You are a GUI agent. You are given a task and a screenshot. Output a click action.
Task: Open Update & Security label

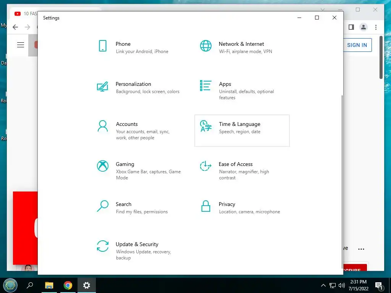click(x=137, y=245)
